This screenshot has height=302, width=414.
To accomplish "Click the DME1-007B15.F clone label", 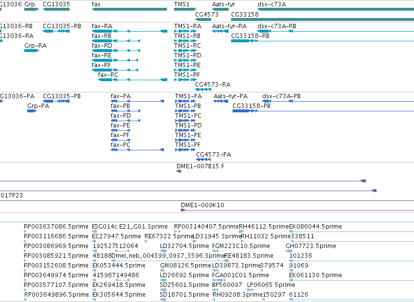I will (x=200, y=166).
